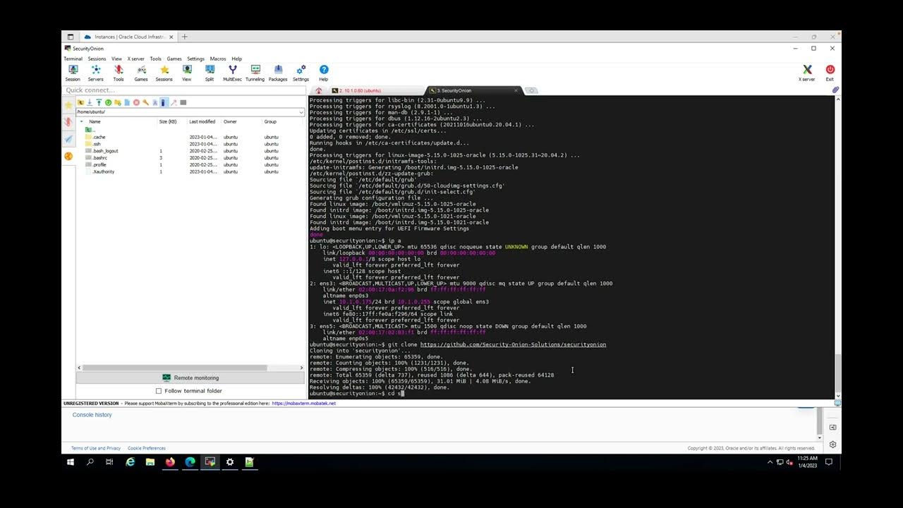The width and height of the screenshot is (903, 508).
Task: Click the SFTP download arrow icon
Action: click(90, 102)
